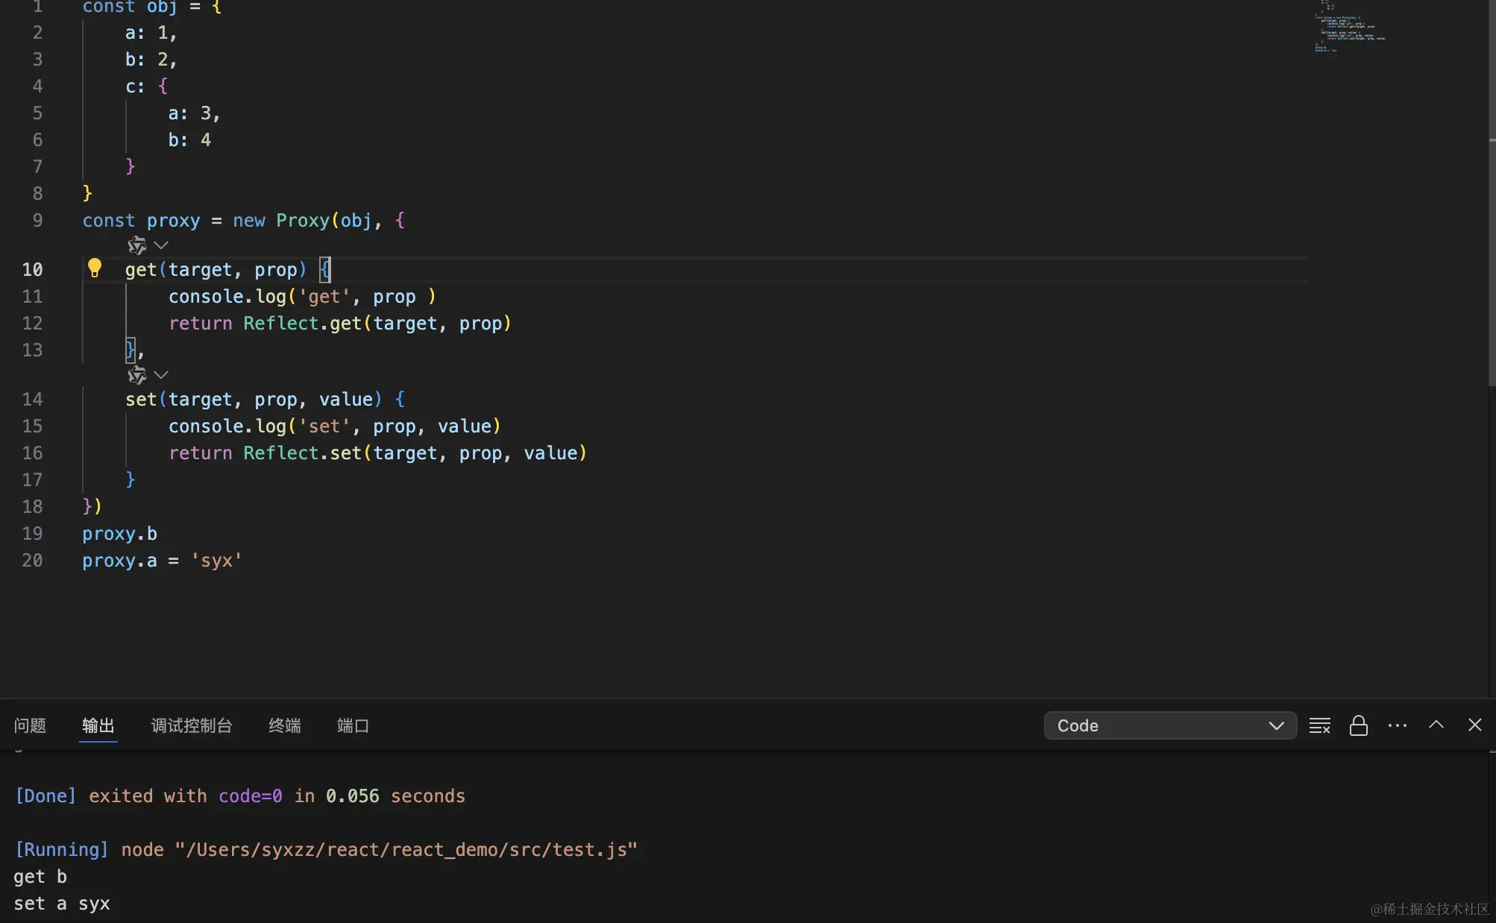
Task: Open the panel's more actions ellipsis
Action: [x=1397, y=725]
